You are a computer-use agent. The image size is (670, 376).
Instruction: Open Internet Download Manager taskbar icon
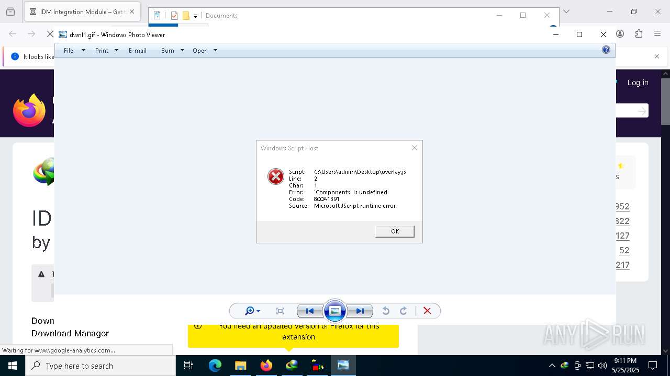coord(292,366)
